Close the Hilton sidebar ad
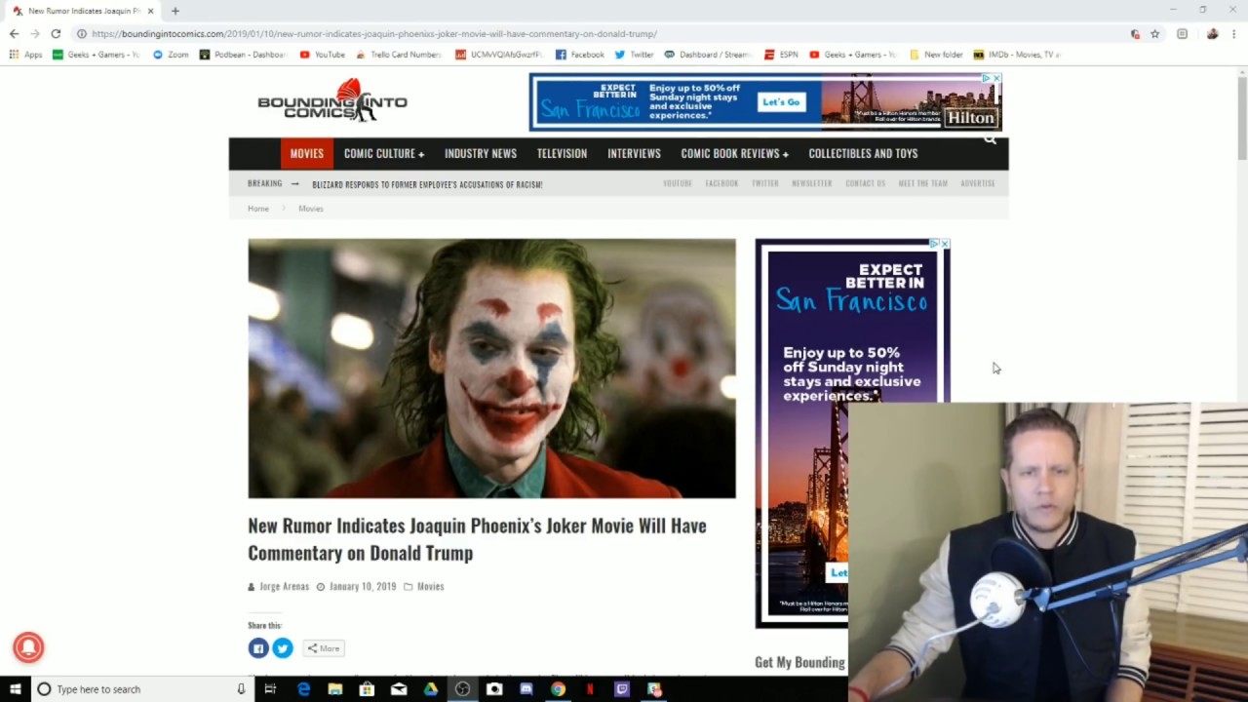Screen dimensions: 1248x702 (944, 244)
